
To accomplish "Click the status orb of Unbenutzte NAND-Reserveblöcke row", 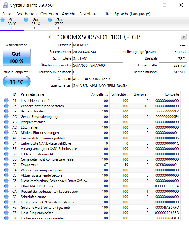I will [6, 143].
